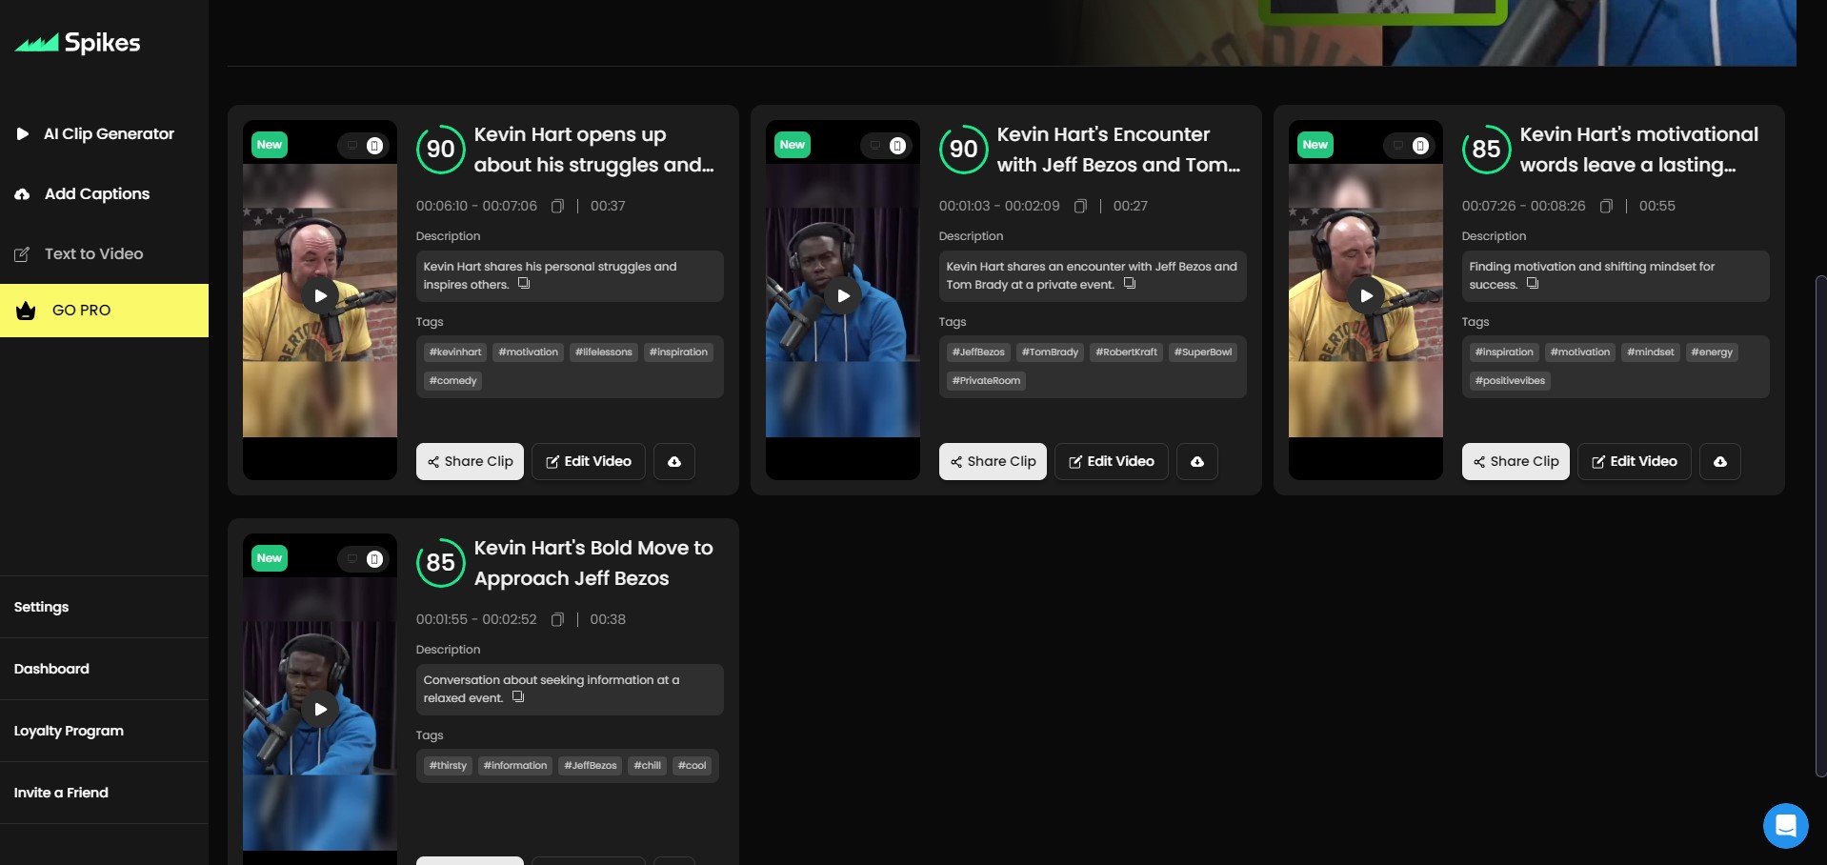Click the #SuperBowl tag

pos(1203,352)
